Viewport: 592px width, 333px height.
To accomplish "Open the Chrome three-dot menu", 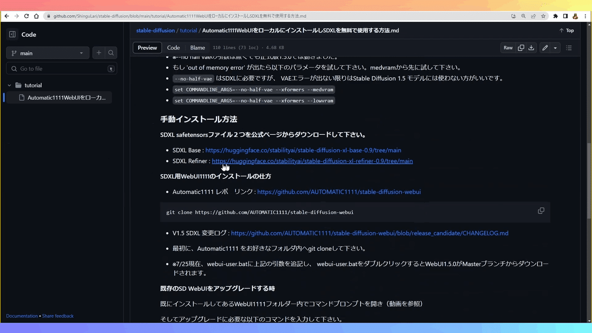I will pyautogui.click(x=585, y=16).
